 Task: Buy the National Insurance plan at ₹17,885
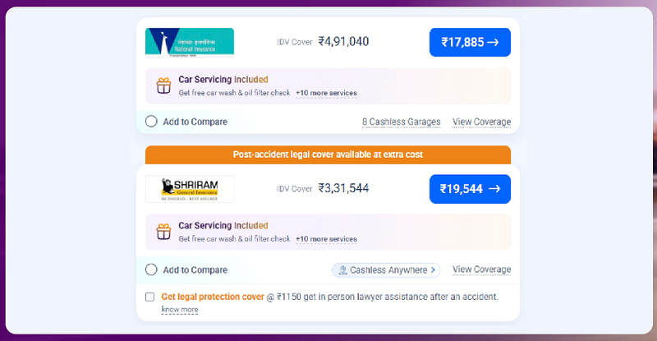click(x=470, y=42)
